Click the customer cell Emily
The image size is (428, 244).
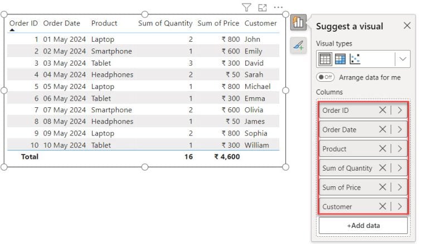[254, 51]
